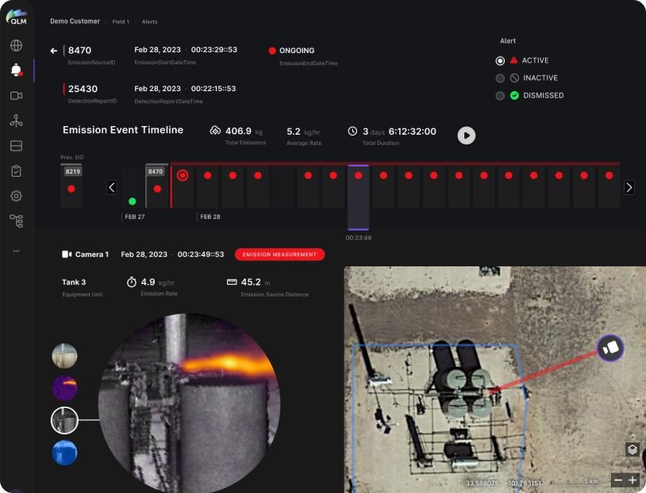Image resolution: width=646 pixels, height=493 pixels.
Task: Open the camera view from the sidebar
Action: [17, 96]
